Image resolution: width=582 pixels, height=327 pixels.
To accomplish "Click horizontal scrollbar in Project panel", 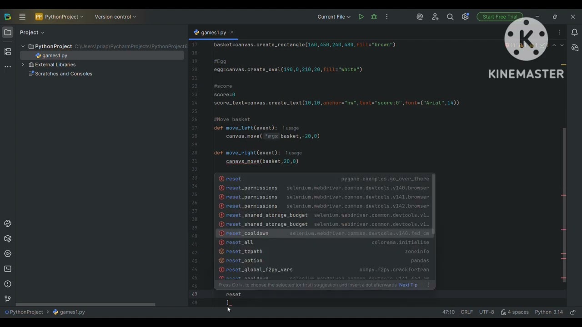I will [x=85, y=305].
